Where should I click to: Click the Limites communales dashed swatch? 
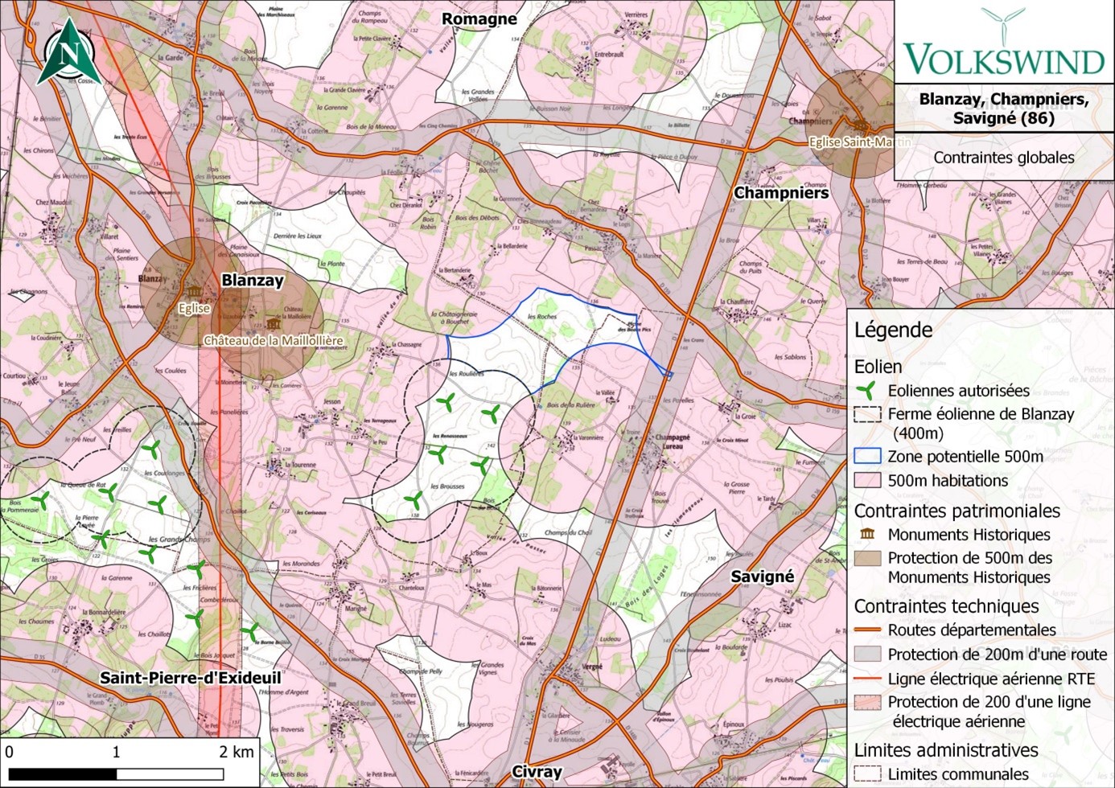point(867,774)
